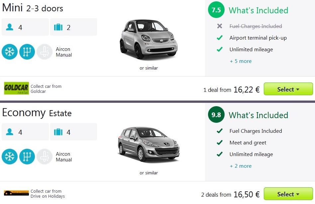Click the greyed gearbox icon on Economy Estate
315x204 pixels.
coord(45,156)
